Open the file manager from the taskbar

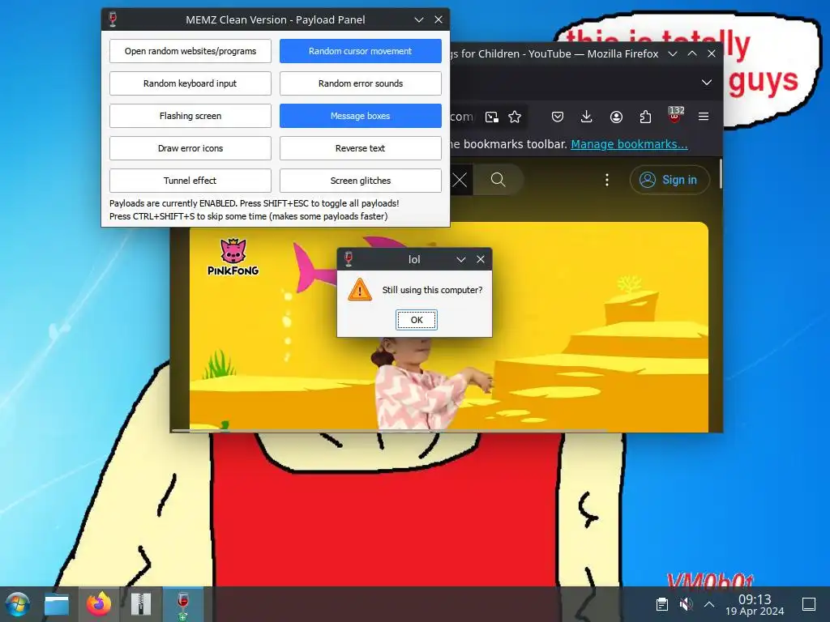coord(57,604)
